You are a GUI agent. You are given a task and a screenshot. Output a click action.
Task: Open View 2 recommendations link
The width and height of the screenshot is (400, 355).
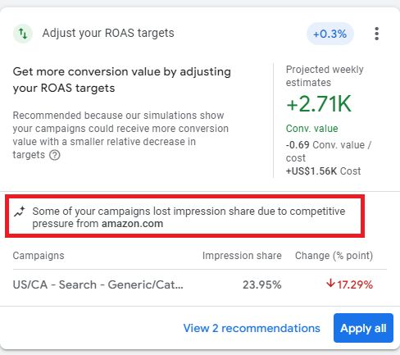[252, 328]
